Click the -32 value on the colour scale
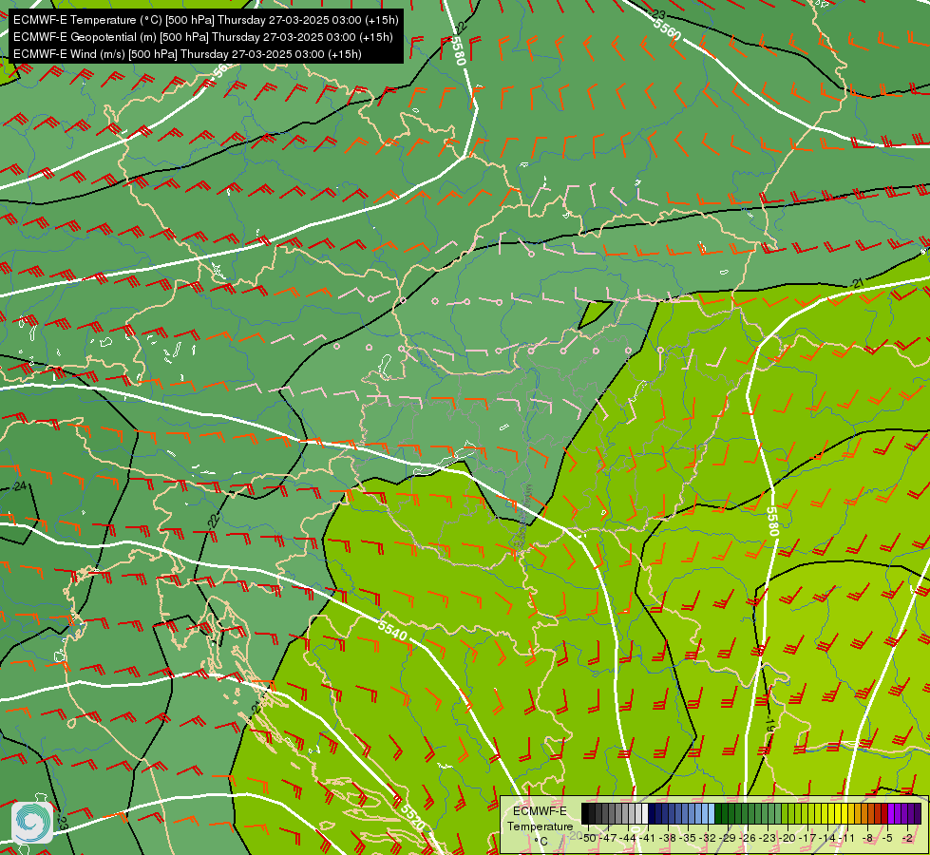The width and height of the screenshot is (930, 855). coord(708,838)
